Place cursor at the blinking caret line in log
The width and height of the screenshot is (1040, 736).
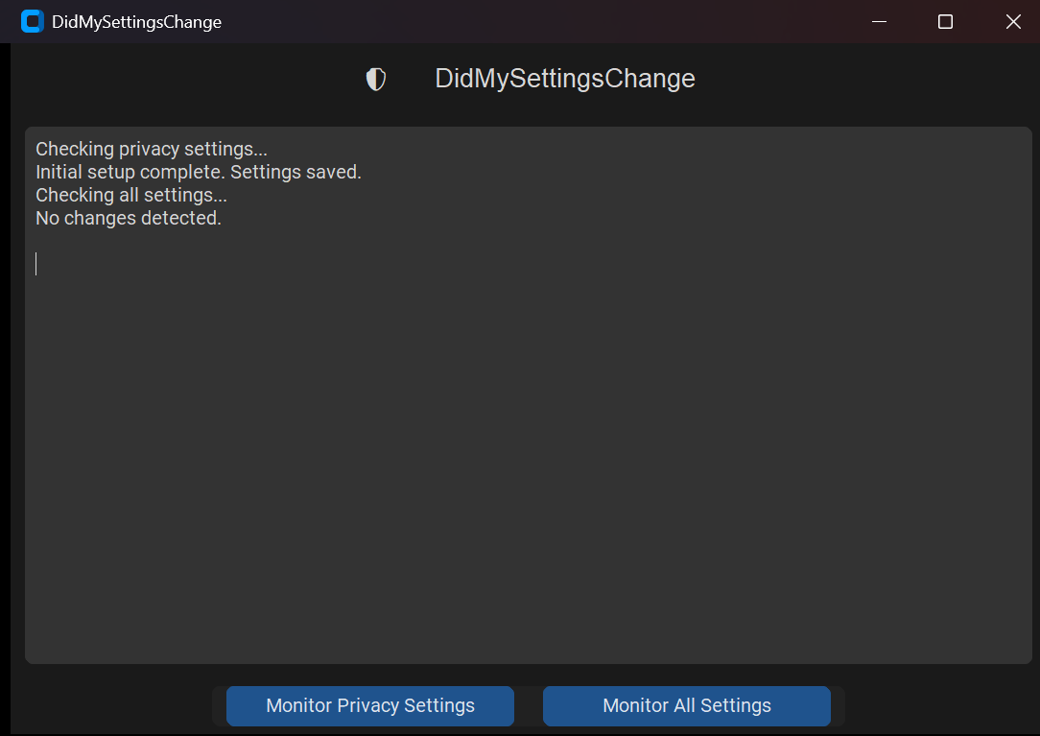[38, 264]
